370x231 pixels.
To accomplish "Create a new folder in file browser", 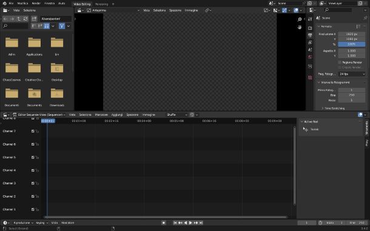I will [34, 19].
